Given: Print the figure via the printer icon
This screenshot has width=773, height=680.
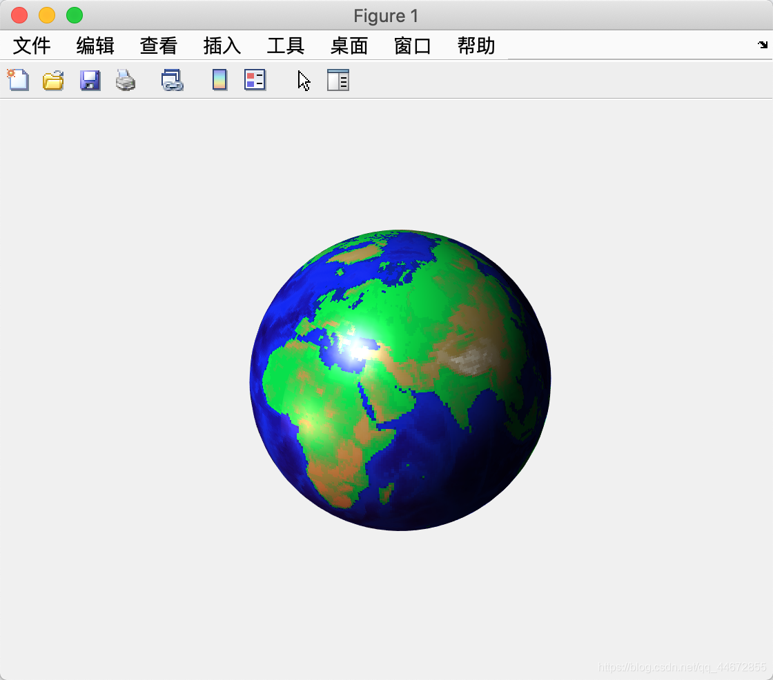Looking at the screenshot, I should [x=126, y=80].
